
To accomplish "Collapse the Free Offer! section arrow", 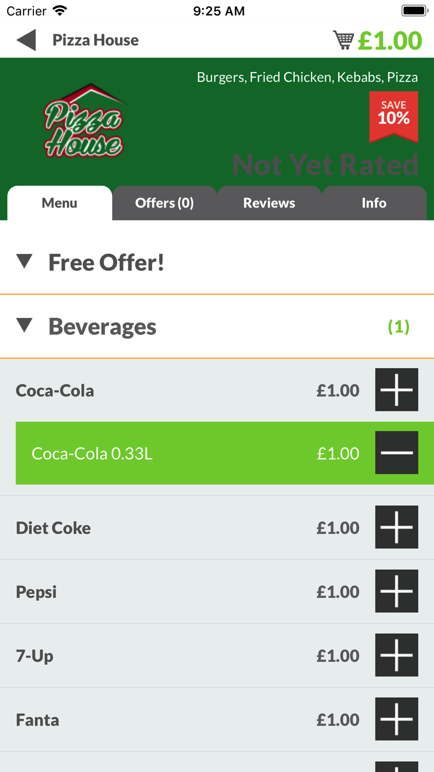I will pos(25,262).
